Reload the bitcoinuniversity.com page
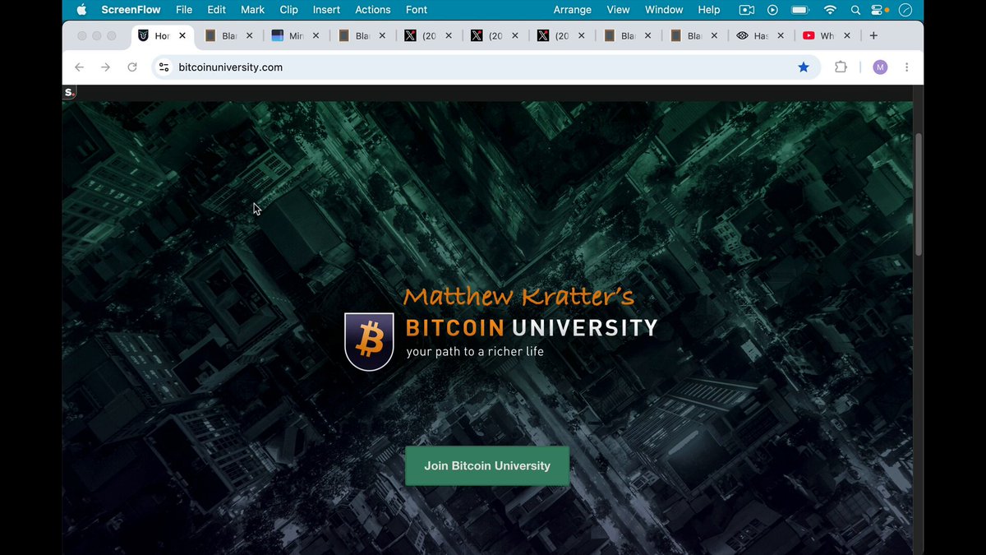This screenshot has width=986, height=555. point(131,67)
